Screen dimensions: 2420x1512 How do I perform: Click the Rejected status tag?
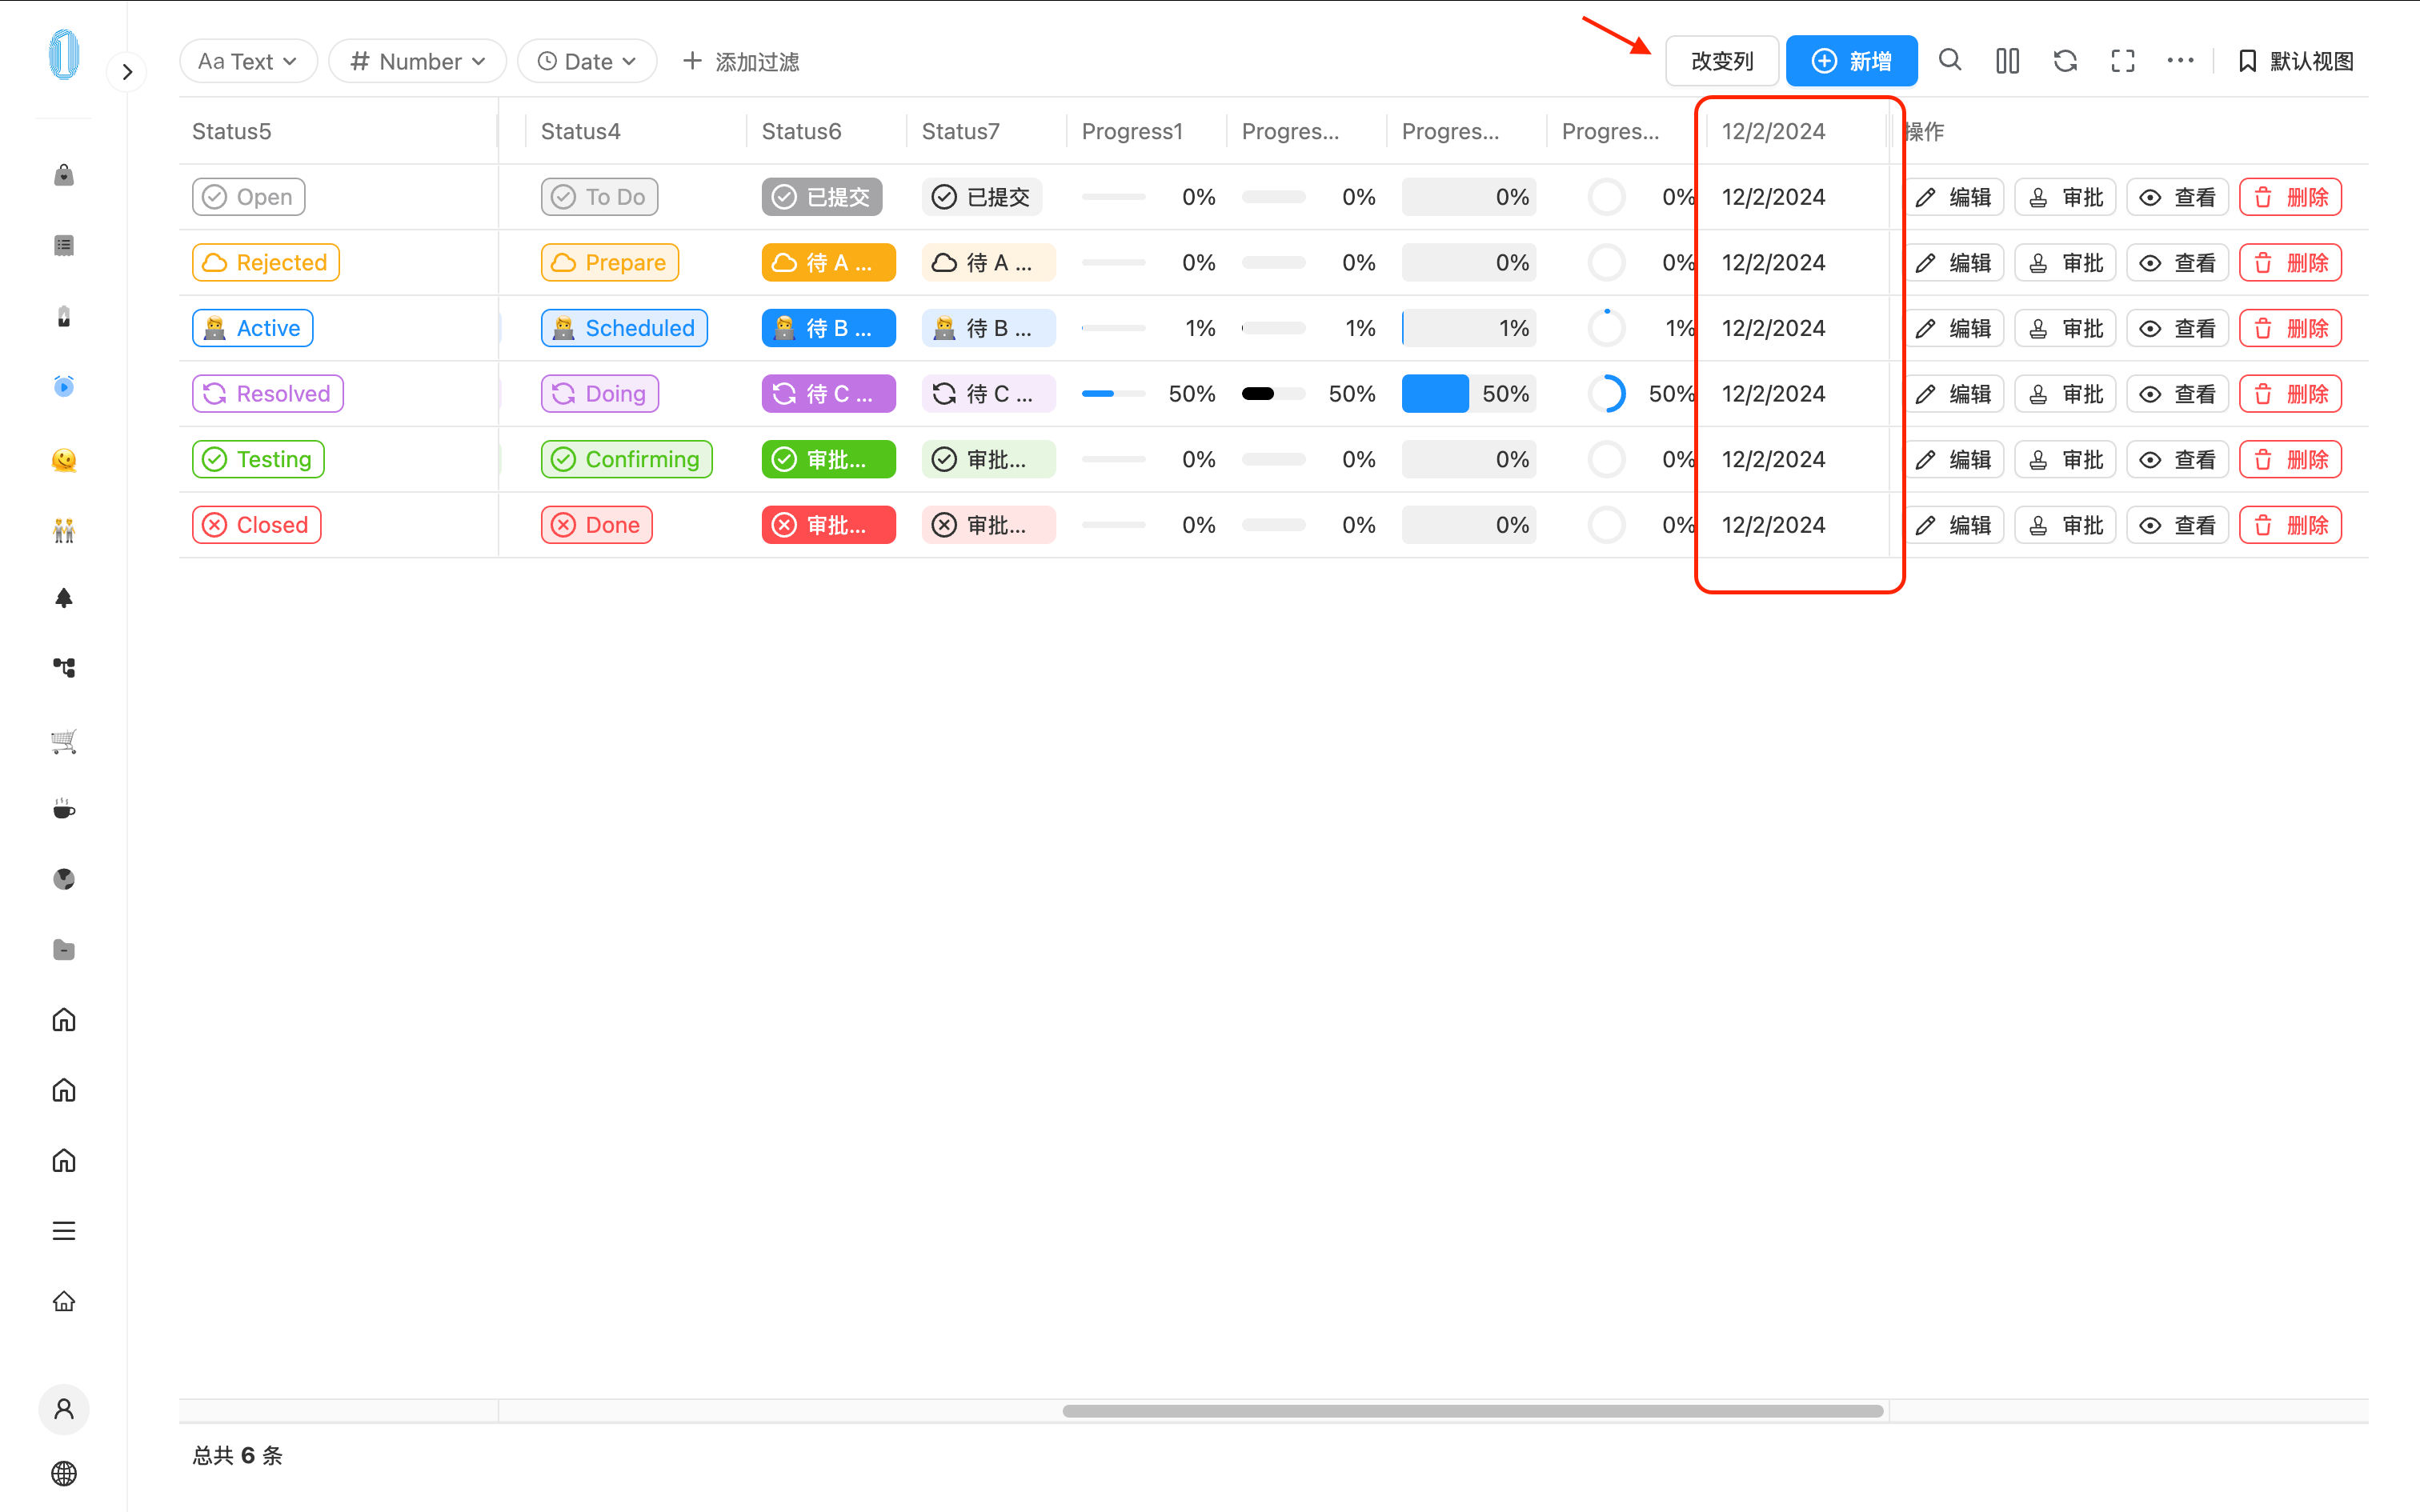coord(266,262)
